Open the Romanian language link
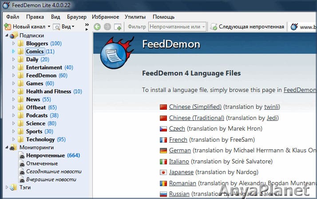The image size is (317, 199). [x=182, y=183]
